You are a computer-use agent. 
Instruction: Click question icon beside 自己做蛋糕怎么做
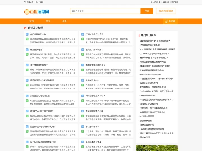click(x=27, y=34)
